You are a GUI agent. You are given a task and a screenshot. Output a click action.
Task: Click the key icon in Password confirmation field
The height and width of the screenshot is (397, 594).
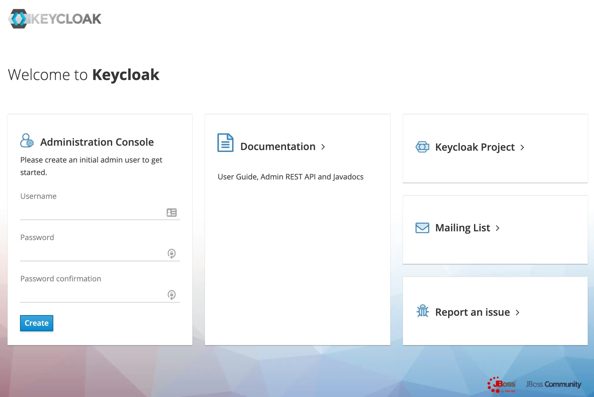171,294
